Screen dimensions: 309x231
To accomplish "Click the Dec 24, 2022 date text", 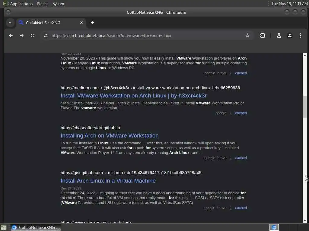I will coord(71,188).
